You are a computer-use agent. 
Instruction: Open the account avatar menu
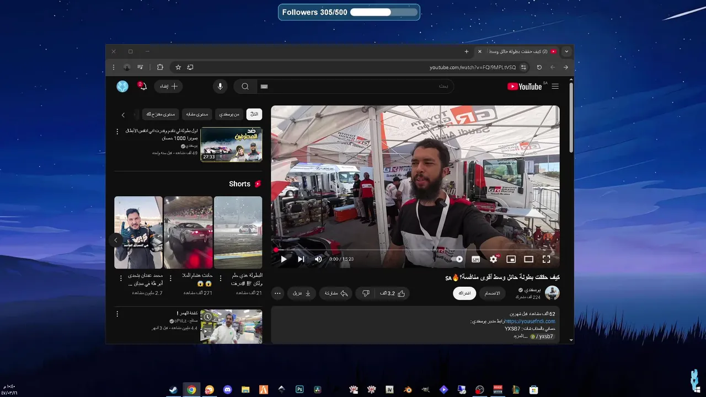click(122, 87)
